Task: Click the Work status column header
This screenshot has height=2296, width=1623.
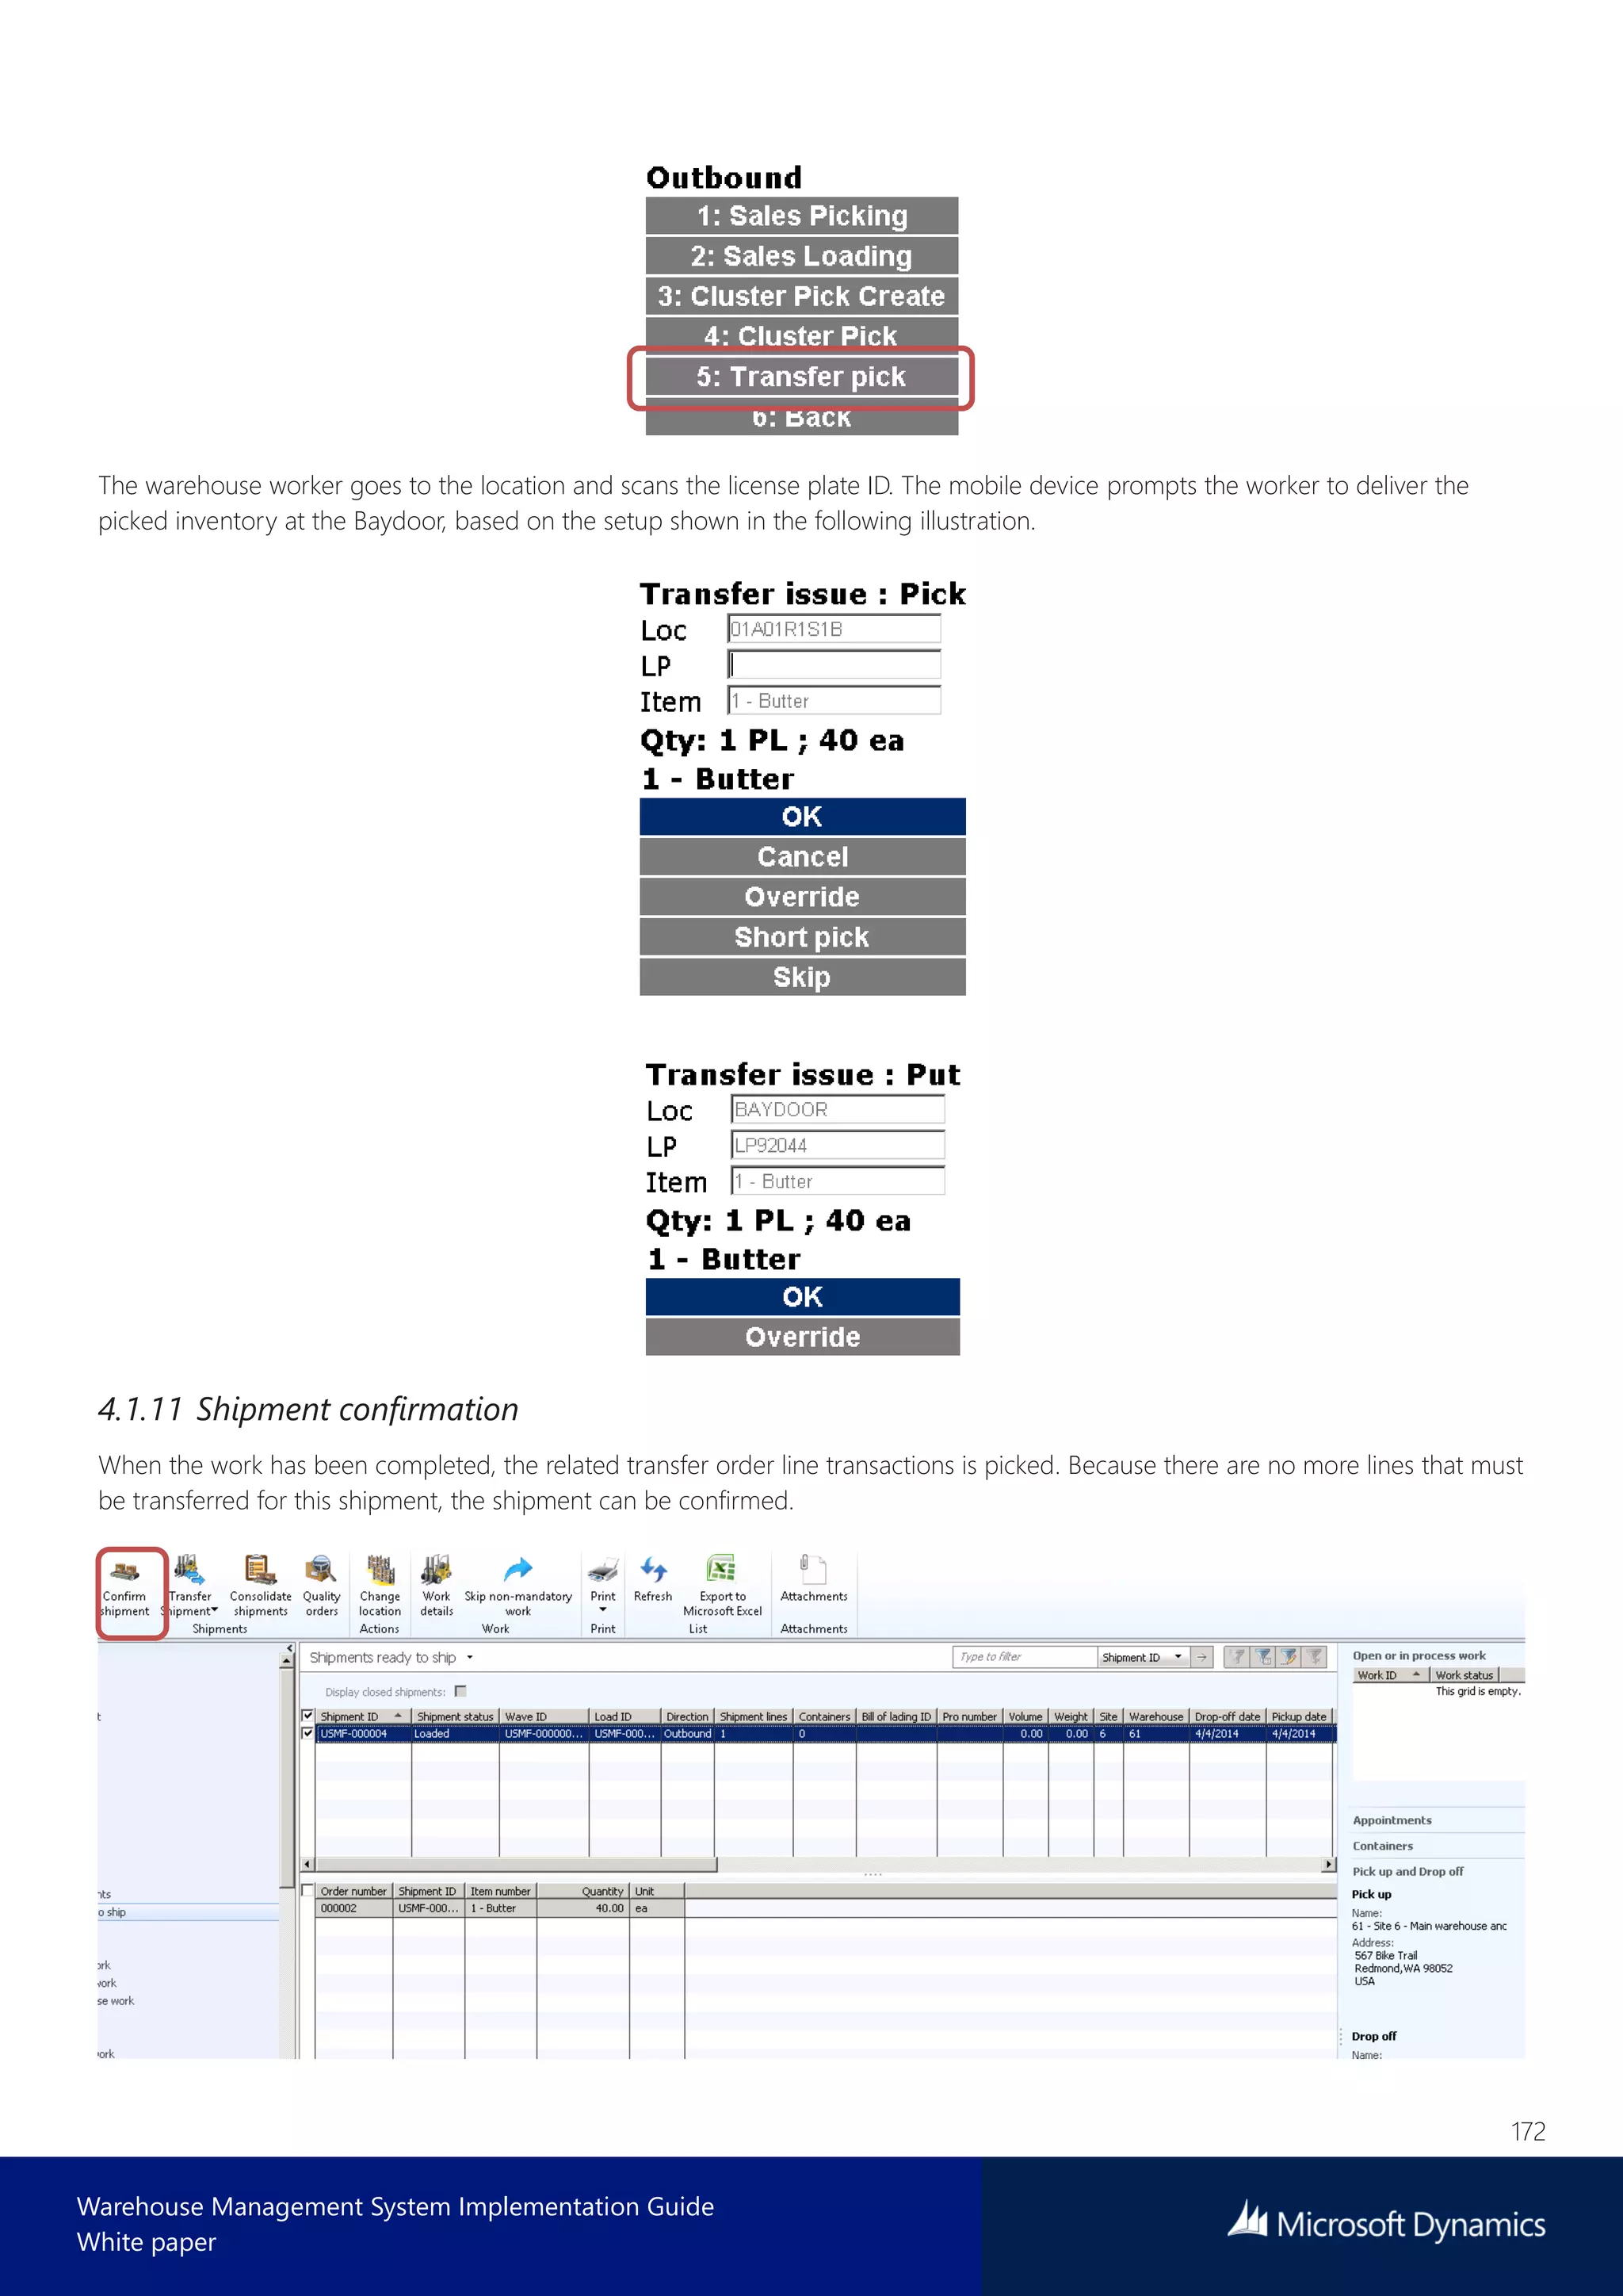Action: (x=1464, y=1675)
